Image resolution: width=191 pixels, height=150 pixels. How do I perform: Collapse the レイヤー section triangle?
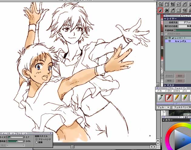(x=165, y=19)
